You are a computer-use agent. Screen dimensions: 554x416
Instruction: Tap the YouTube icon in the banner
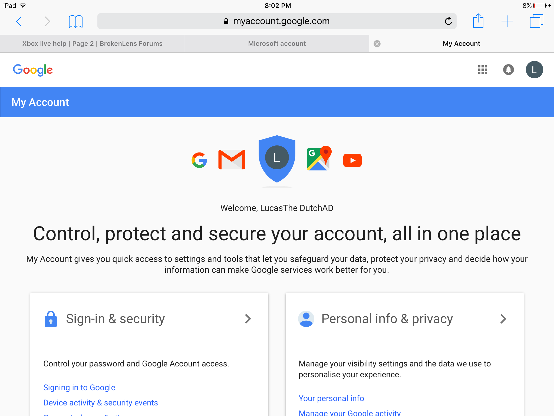[352, 160]
